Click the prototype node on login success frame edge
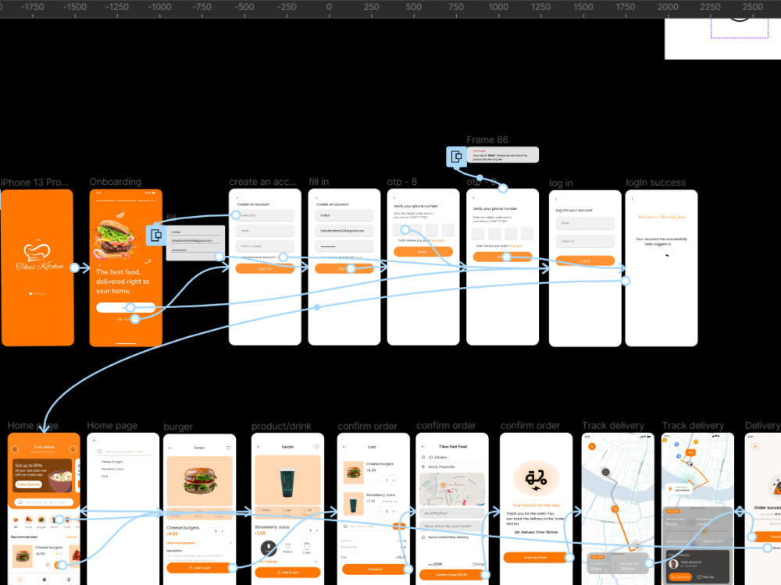Viewport: 781px width, 585px height. click(x=626, y=281)
